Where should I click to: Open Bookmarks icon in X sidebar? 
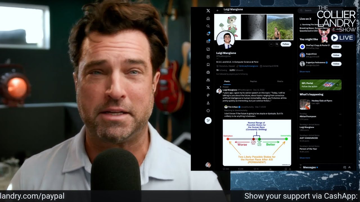pos(208,65)
